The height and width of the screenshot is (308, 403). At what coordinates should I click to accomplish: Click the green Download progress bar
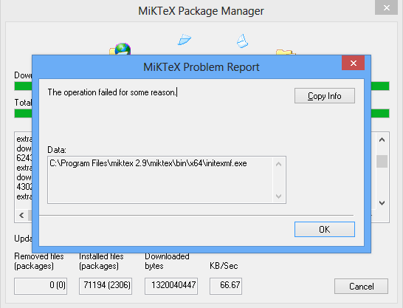[x=23, y=86]
